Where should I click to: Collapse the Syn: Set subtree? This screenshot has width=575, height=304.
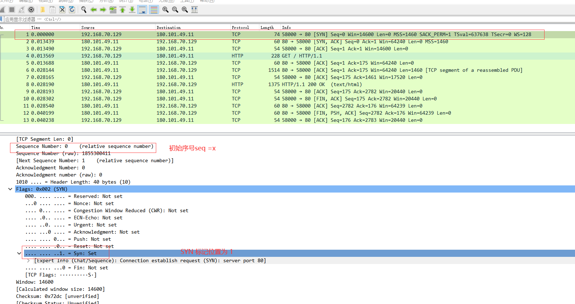(x=19, y=253)
